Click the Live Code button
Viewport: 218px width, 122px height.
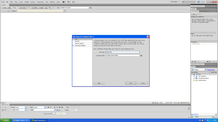pos(22,8)
